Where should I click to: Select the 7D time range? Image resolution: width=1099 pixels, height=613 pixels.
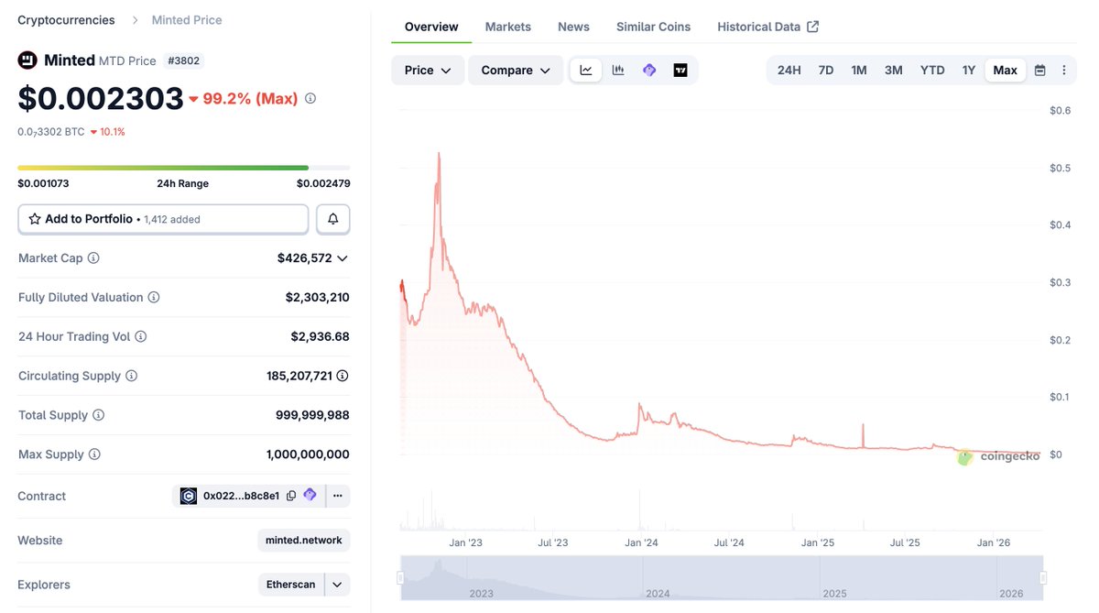pos(826,71)
